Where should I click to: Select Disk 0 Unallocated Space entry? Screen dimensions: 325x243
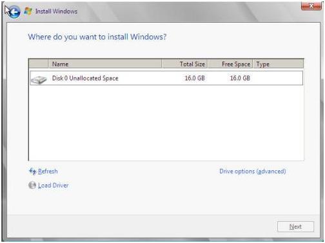point(166,78)
